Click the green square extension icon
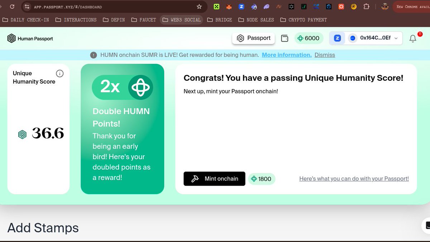This screenshot has width=430, height=242. point(216,6)
